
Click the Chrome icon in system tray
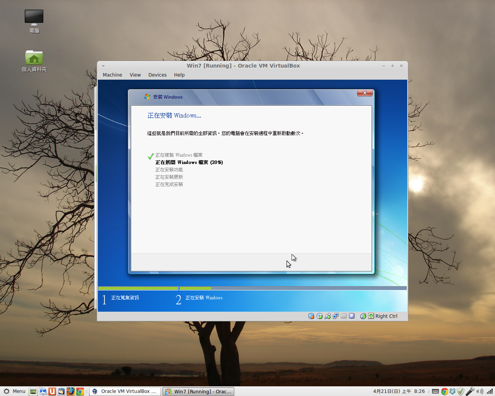click(x=444, y=391)
